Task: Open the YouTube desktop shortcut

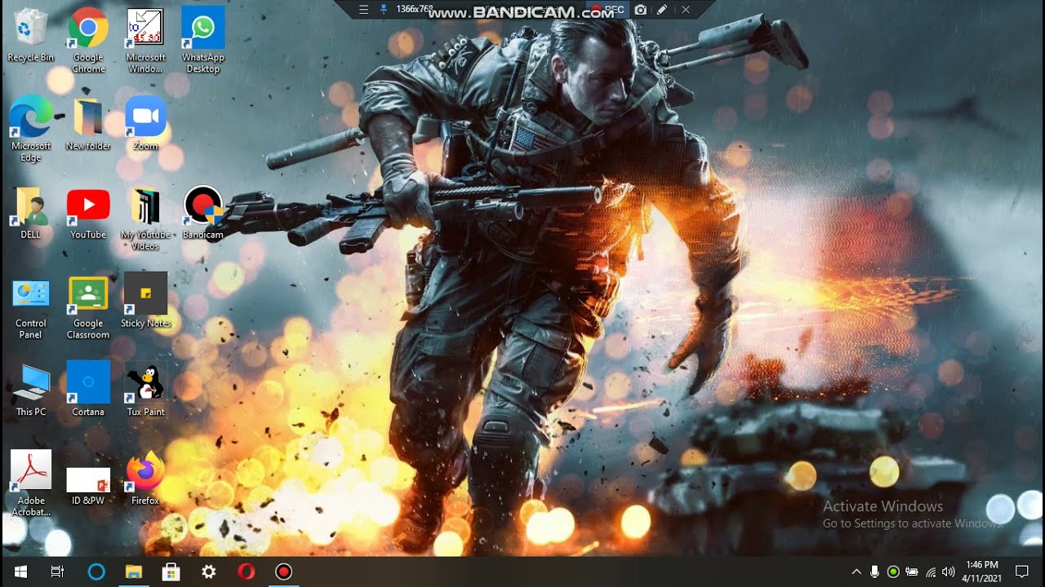Action: pos(88,212)
